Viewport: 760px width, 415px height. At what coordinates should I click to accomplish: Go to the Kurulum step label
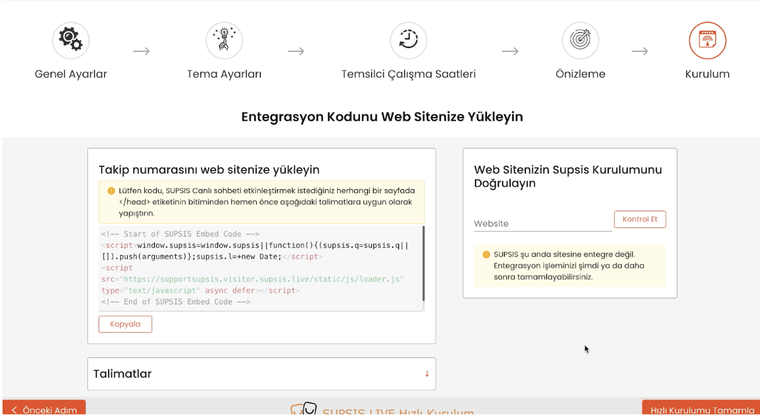coord(708,74)
